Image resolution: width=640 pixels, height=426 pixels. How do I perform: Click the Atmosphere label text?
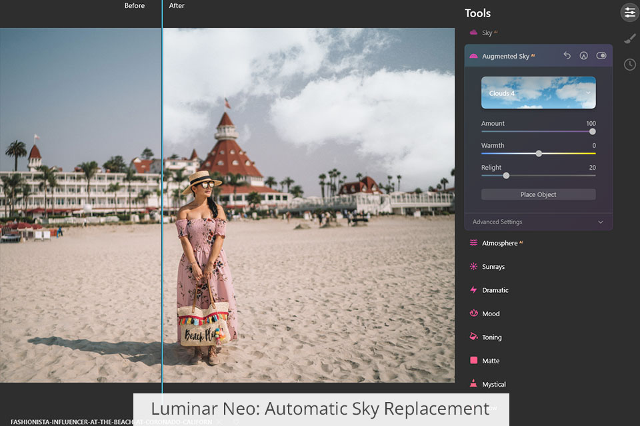coord(499,244)
